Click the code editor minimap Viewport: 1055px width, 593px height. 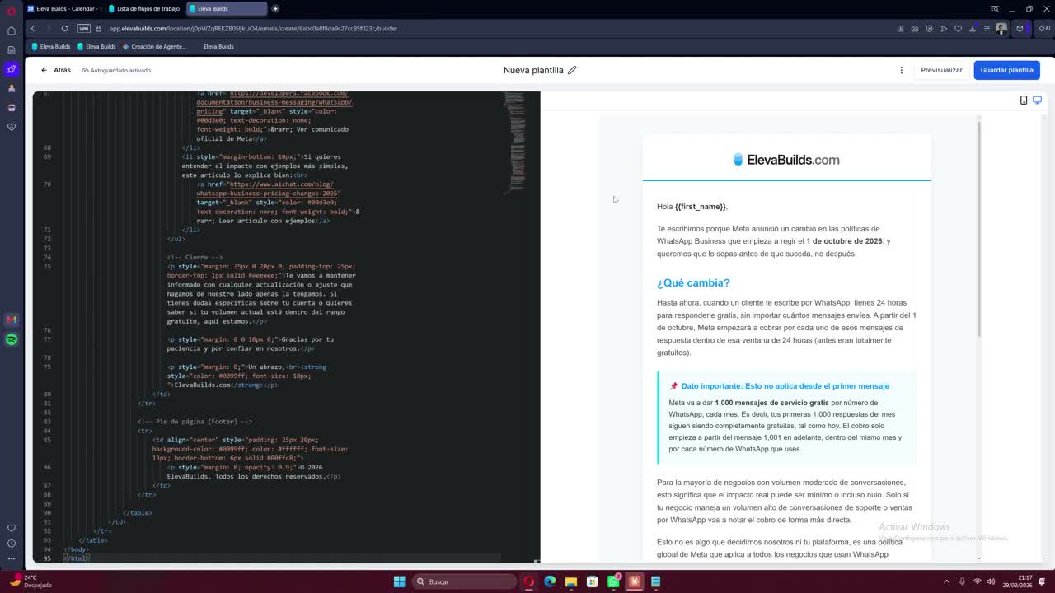pyautogui.click(x=515, y=140)
